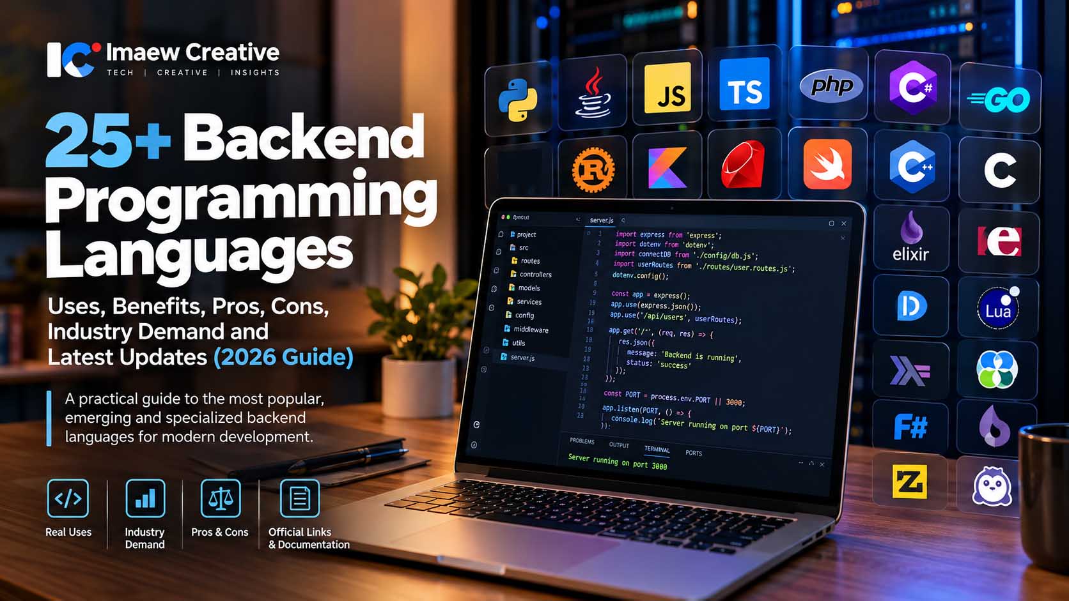This screenshot has width=1069, height=601.
Task: Click the "Pros & Cons" label
Action: 220,532
